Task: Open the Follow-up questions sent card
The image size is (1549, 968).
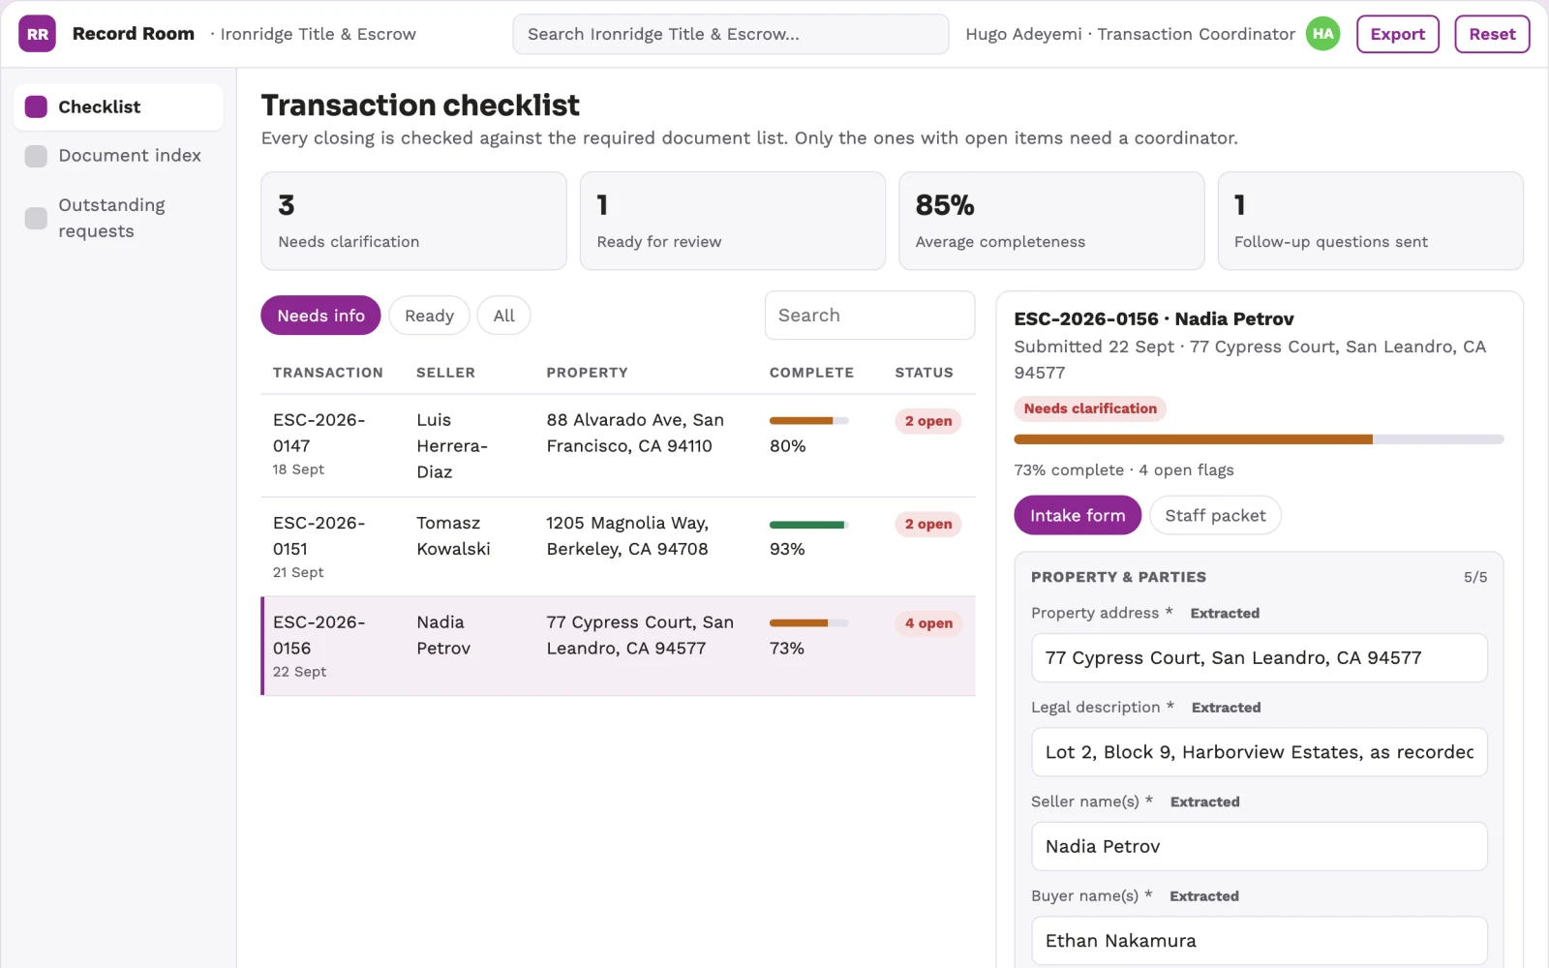Action: click(x=1370, y=221)
